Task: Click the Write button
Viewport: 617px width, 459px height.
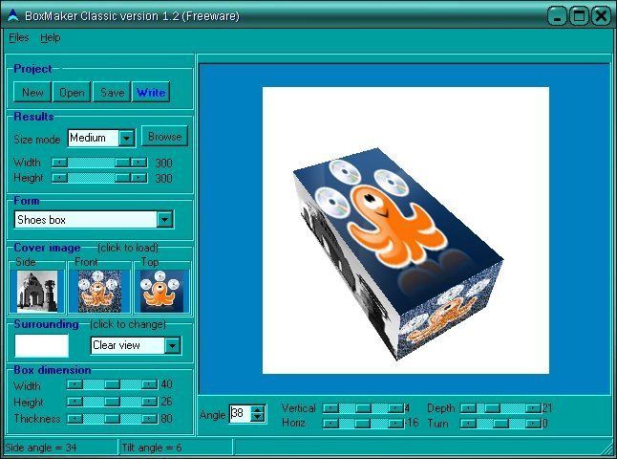Action: coord(151,92)
